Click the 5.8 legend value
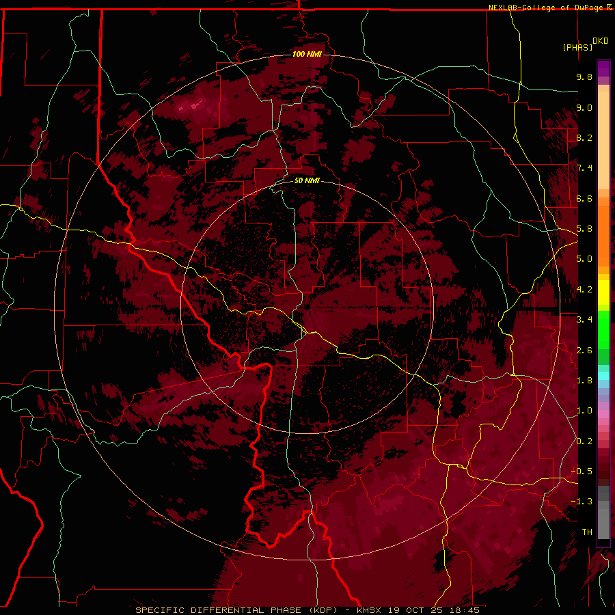The width and height of the screenshot is (615, 615). point(584,229)
